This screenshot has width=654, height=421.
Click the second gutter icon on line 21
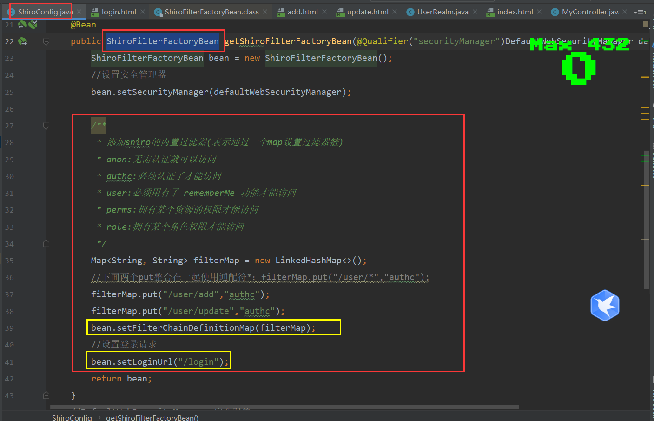point(33,25)
